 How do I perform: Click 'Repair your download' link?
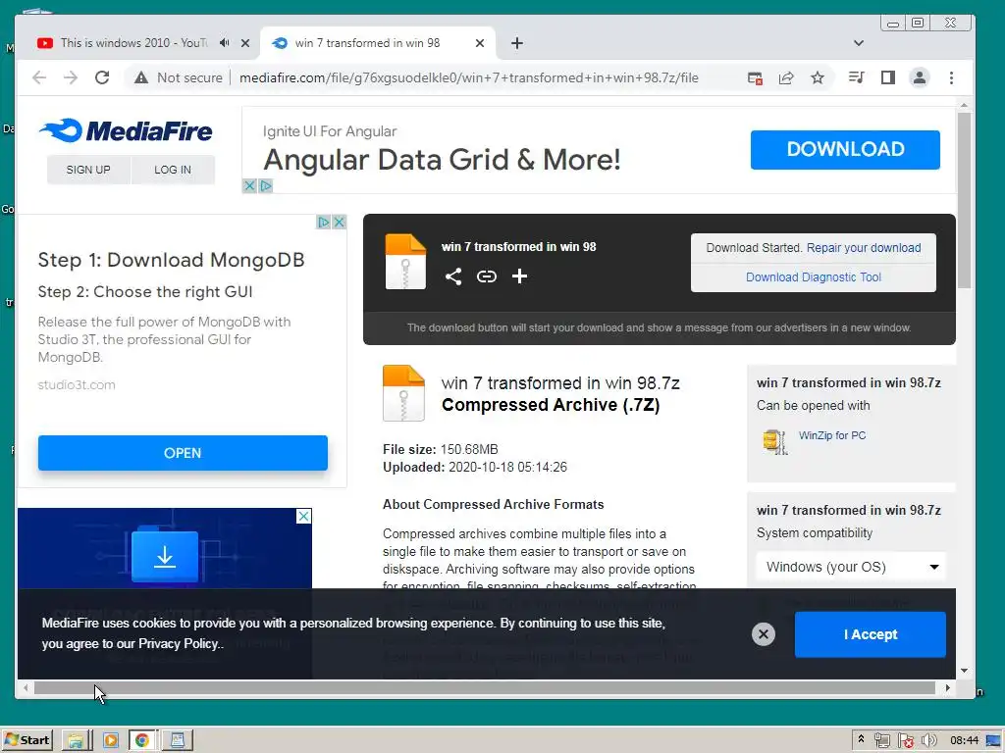864,248
